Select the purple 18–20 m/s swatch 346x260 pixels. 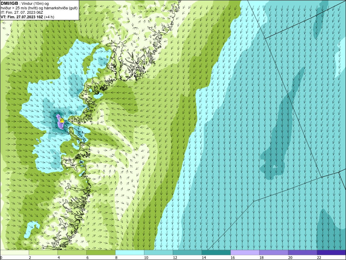[x=274, y=252]
